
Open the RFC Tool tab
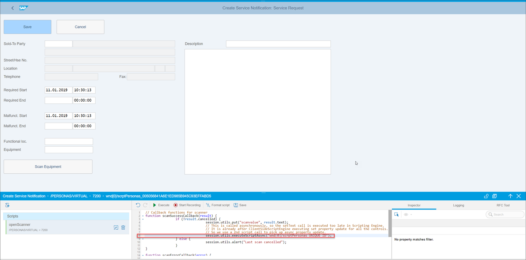pyautogui.click(x=503, y=205)
